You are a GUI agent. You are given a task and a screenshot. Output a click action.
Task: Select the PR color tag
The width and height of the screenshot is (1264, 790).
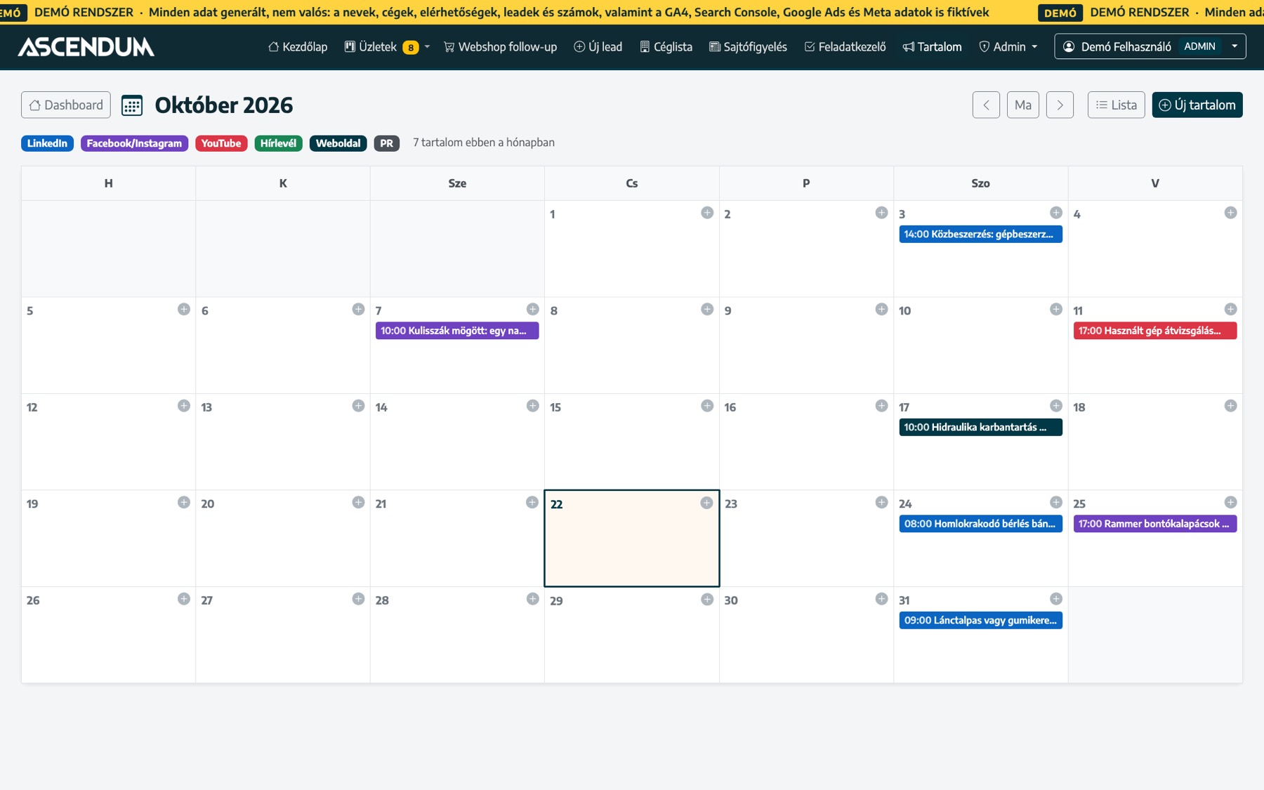(x=386, y=143)
